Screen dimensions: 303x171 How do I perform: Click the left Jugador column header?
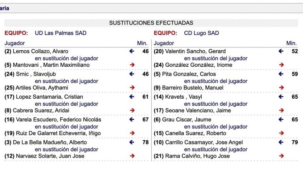pos(15,43)
